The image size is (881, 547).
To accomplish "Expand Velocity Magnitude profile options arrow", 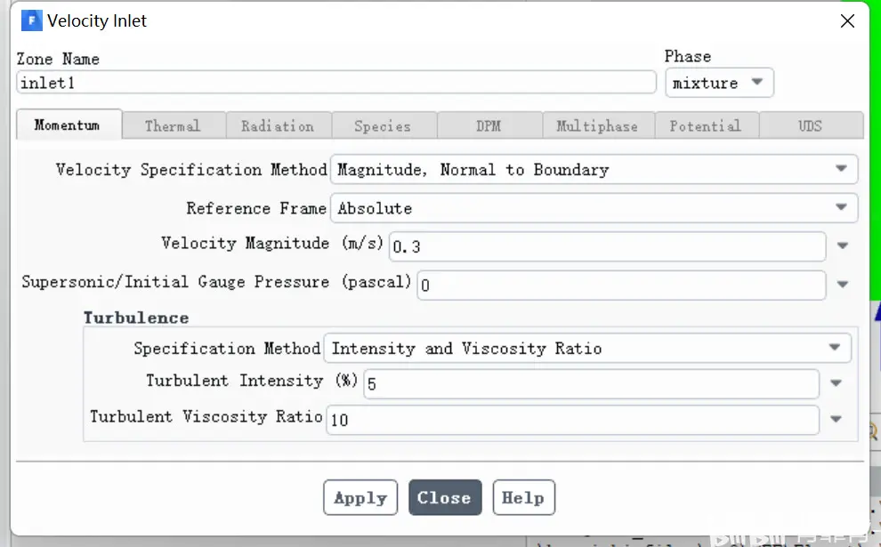I will point(842,246).
